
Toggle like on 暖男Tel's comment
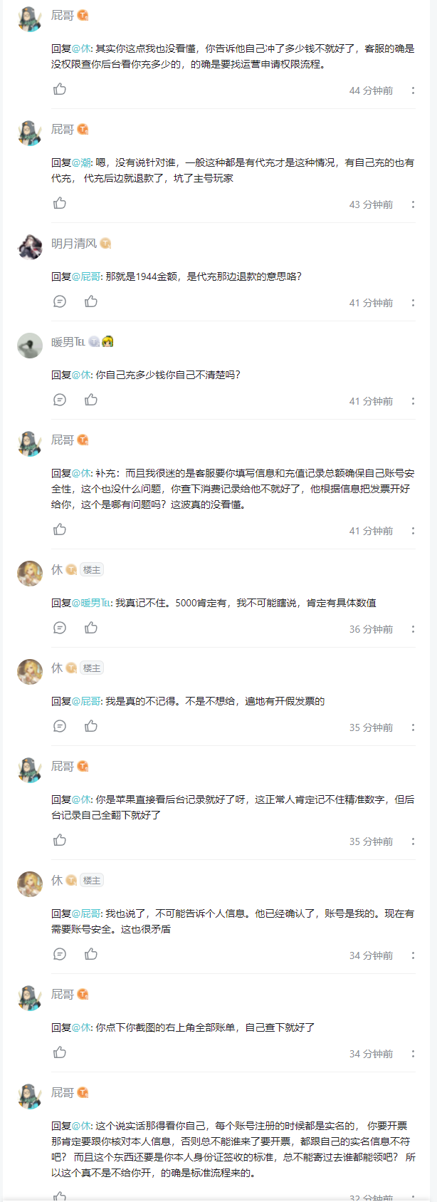point(91,400)
